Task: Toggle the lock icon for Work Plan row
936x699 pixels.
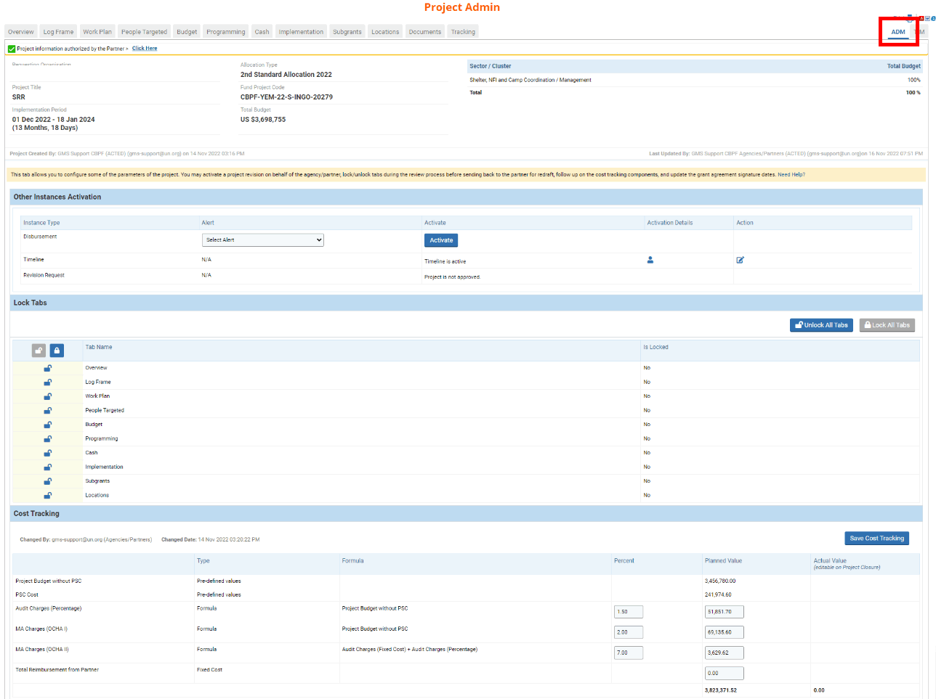Action: pos(48,396)
